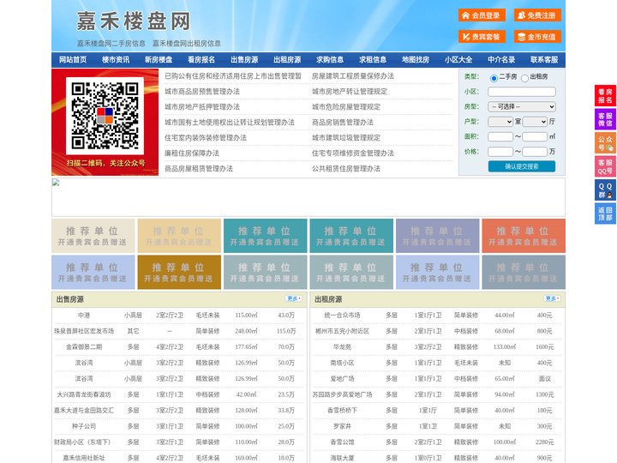Open the 地图找房 navigation item
Screen dimensions: 617x463
tap(416, 60)
